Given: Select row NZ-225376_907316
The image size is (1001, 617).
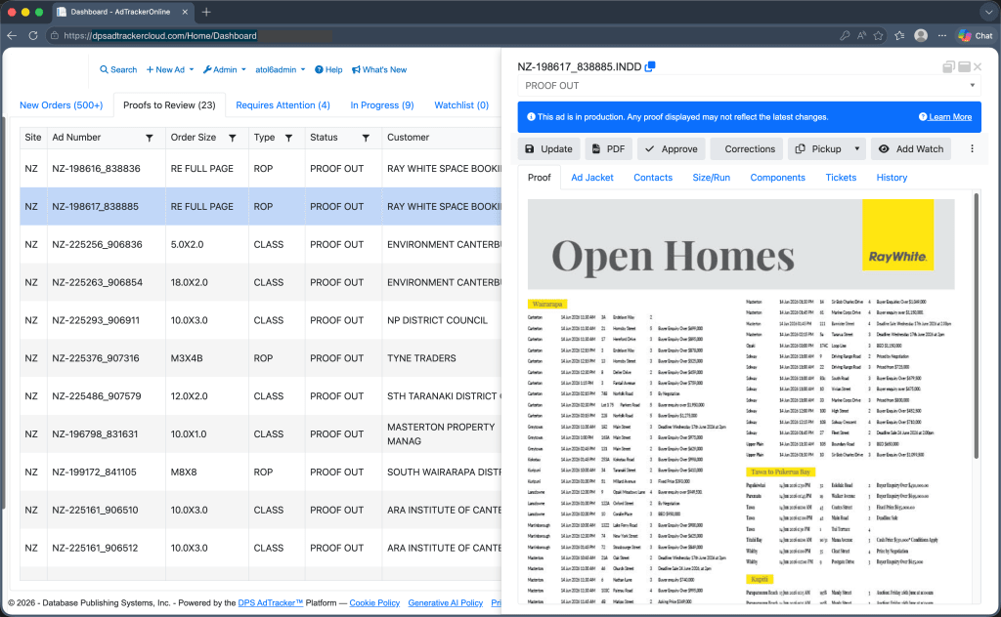Looking at the screenshot, I should pos(260,358).
